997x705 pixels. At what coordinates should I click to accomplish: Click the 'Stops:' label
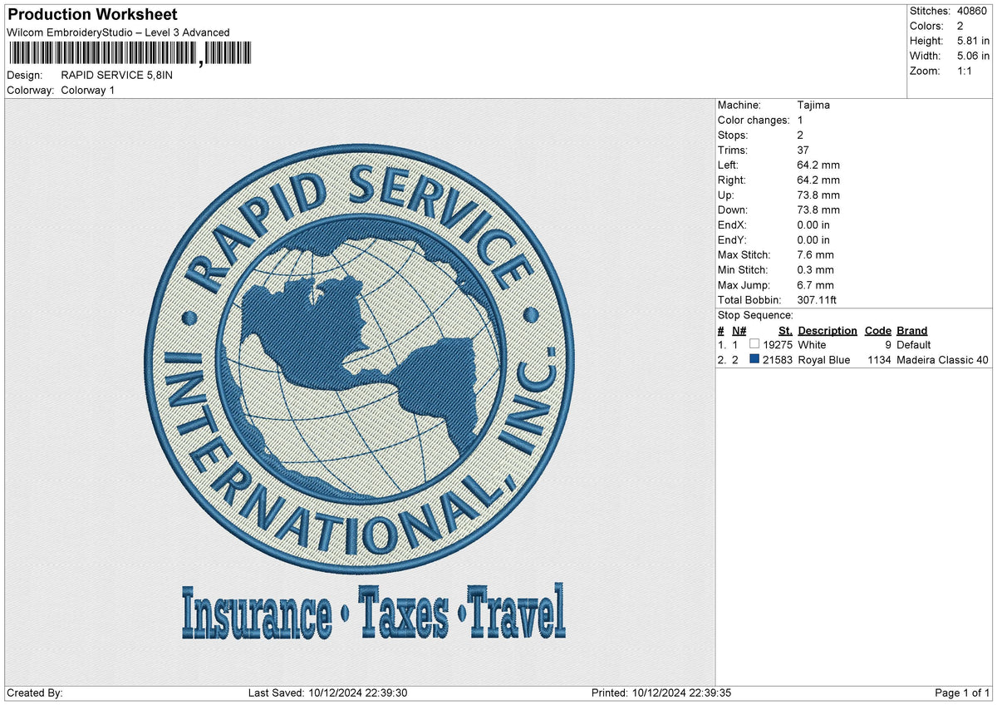[x=733, y=135]
